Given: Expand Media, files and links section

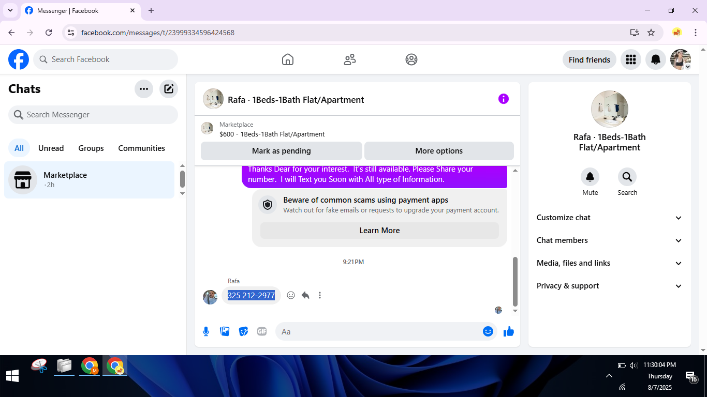Looking at the screenshot, I should [x=610, y=263].
